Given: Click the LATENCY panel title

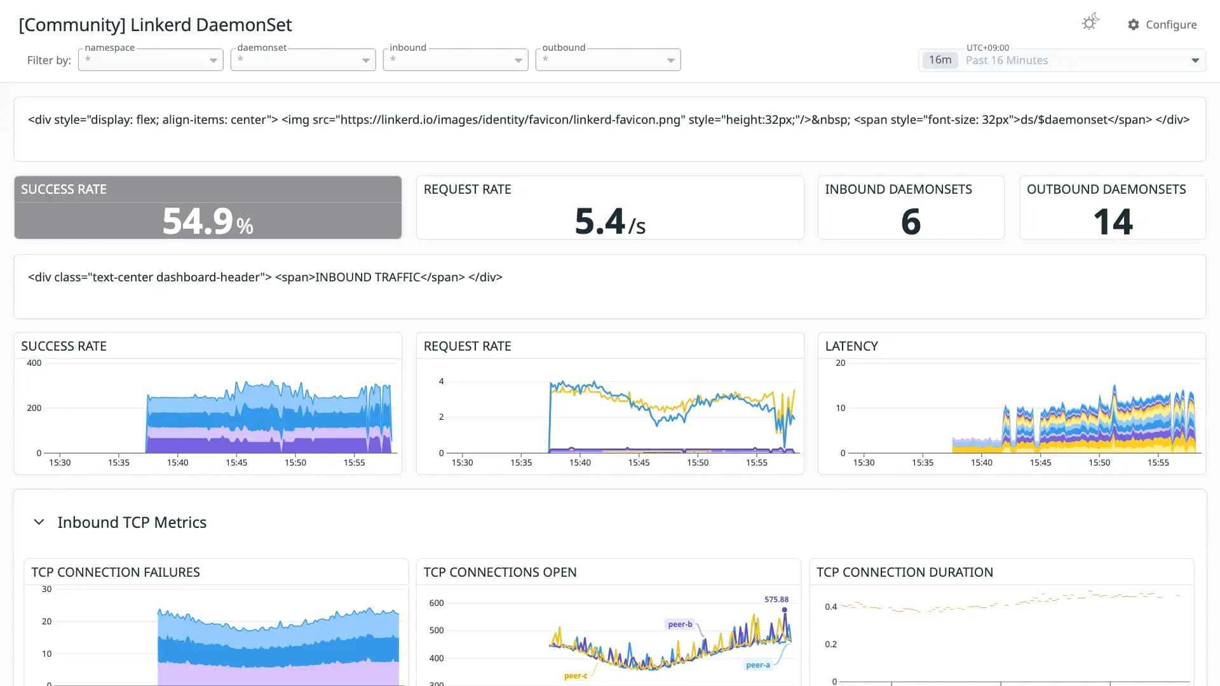Looking at the screenshot, I should pyautogui.click(x=851, y=346).
